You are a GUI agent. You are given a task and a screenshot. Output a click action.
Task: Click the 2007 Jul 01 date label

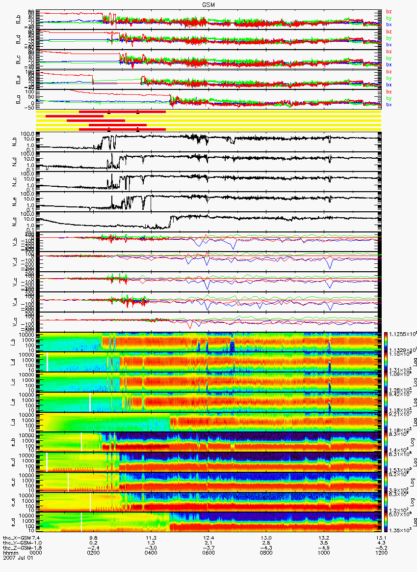coord(18,557)
